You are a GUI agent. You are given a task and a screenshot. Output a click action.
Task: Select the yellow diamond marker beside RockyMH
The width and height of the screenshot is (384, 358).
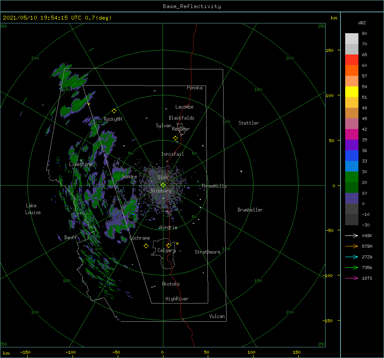click(114, 111)
